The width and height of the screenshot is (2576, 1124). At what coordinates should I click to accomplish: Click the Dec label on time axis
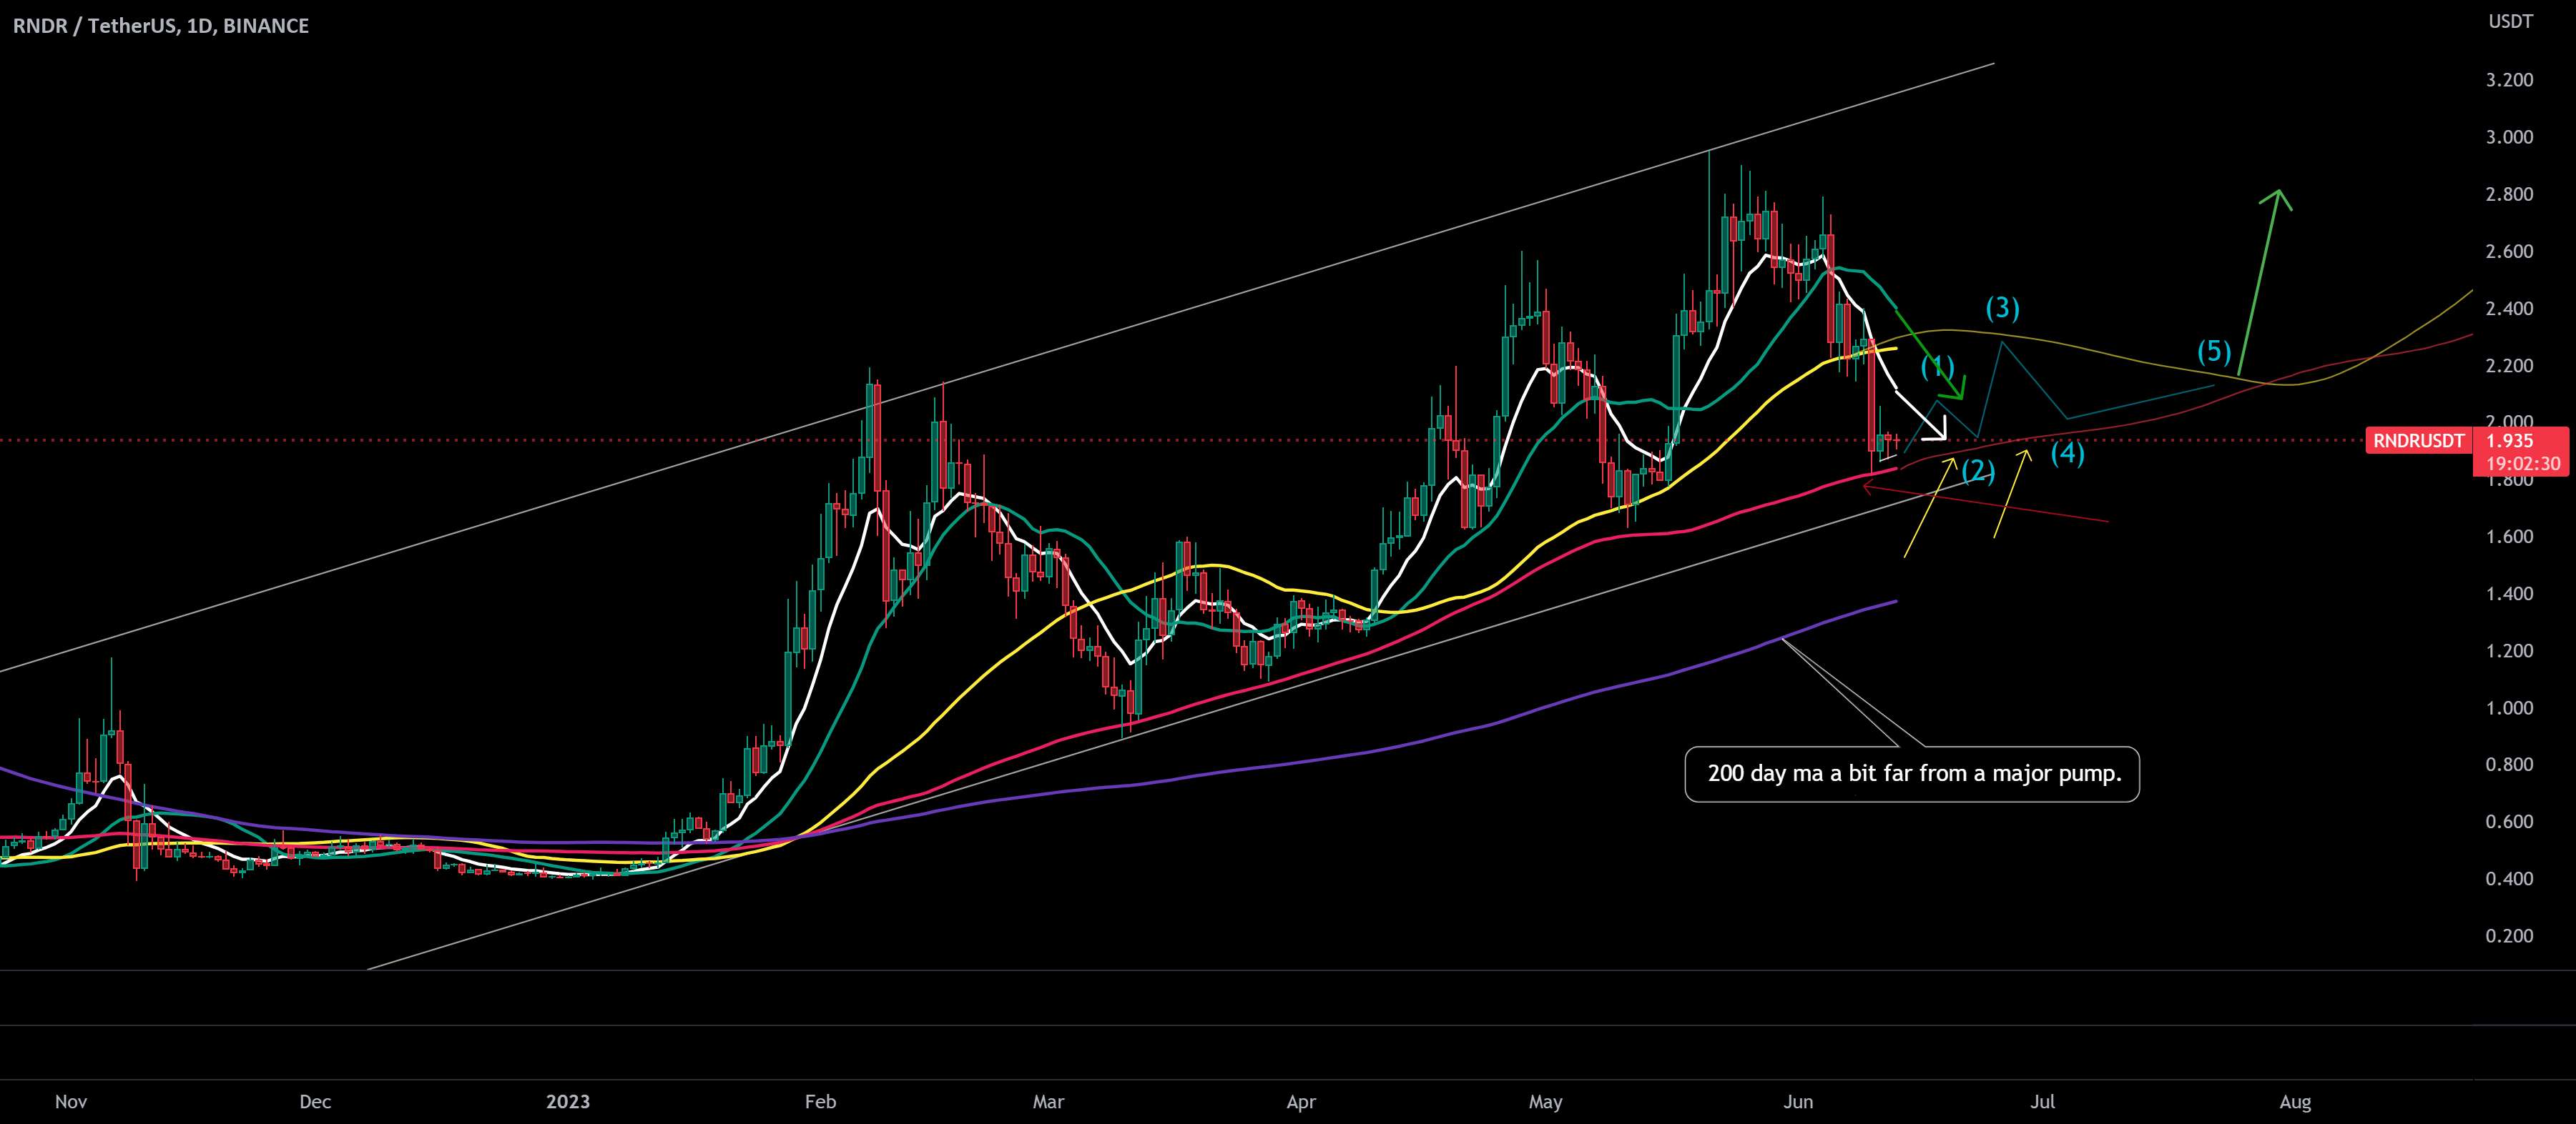[315, 1102]
